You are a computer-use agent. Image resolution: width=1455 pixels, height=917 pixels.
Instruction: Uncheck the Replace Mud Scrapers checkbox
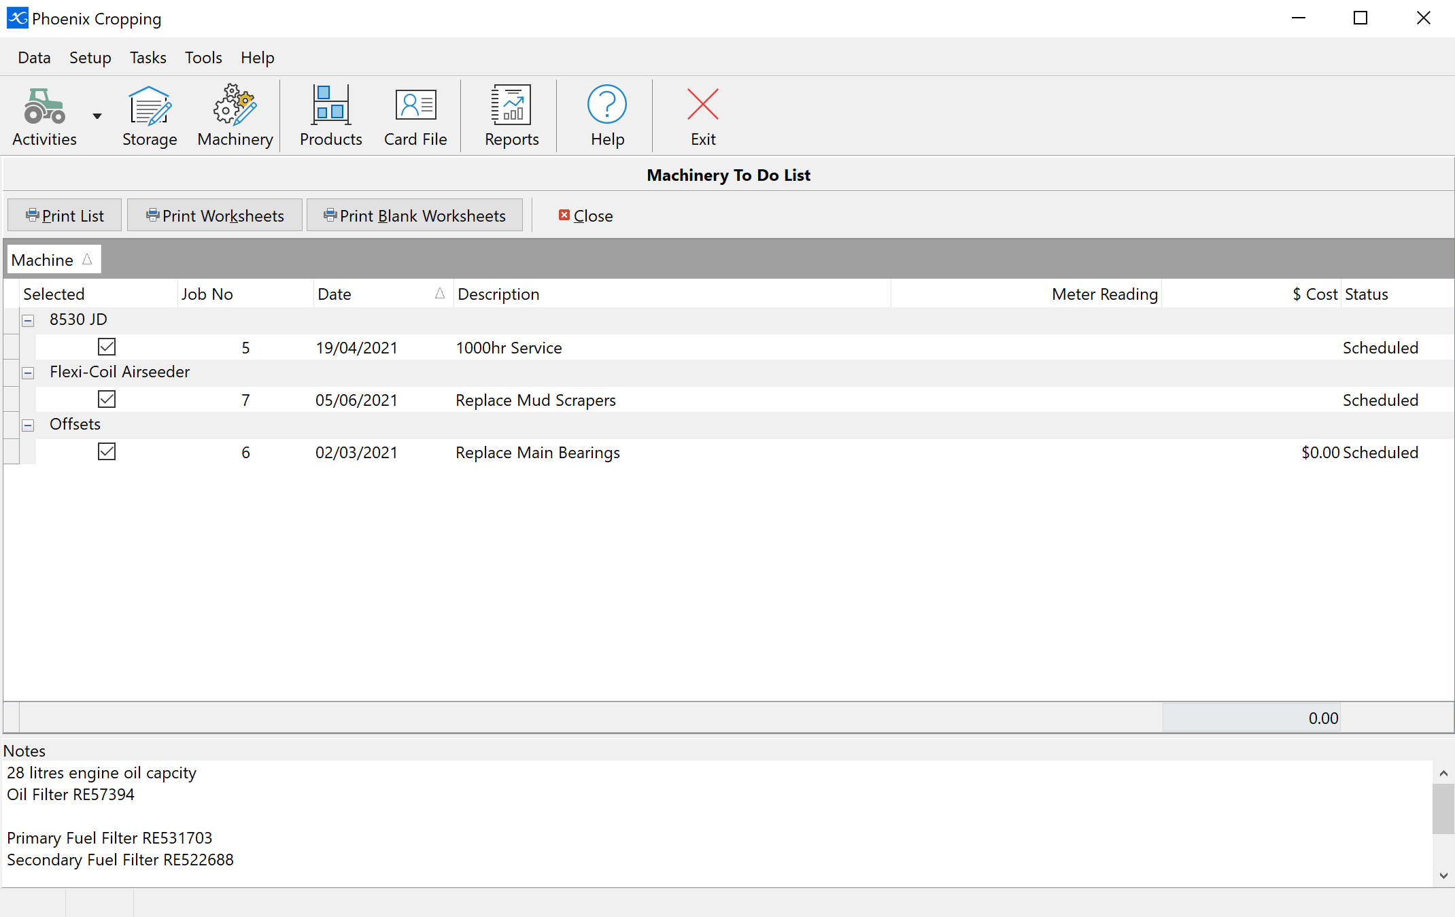pos(107,399)
